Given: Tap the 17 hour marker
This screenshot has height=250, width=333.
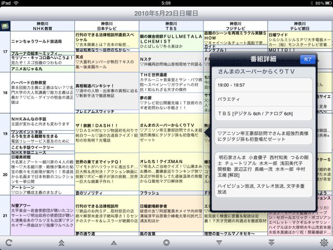Looking at the screenshot, I should (5, 52).
